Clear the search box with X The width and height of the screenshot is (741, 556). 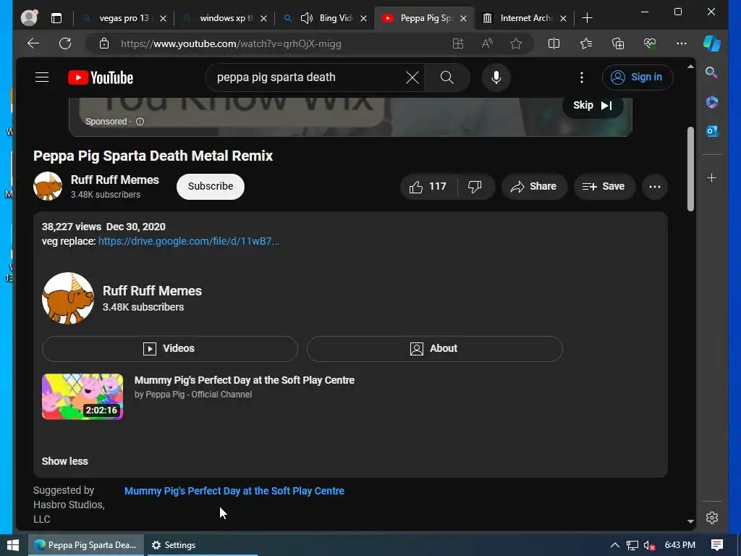pyautogui.click(x=412, y=77)
